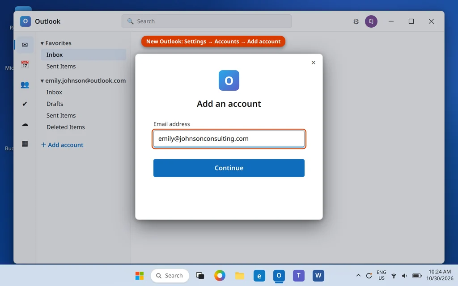Screen dimensions: 458x286
Task: Open File Explorer from taskbar
Action: coord(240,275)
